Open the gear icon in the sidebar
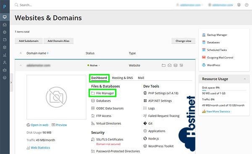The width and height of the screenshot is (252, 154). (5, 32)
